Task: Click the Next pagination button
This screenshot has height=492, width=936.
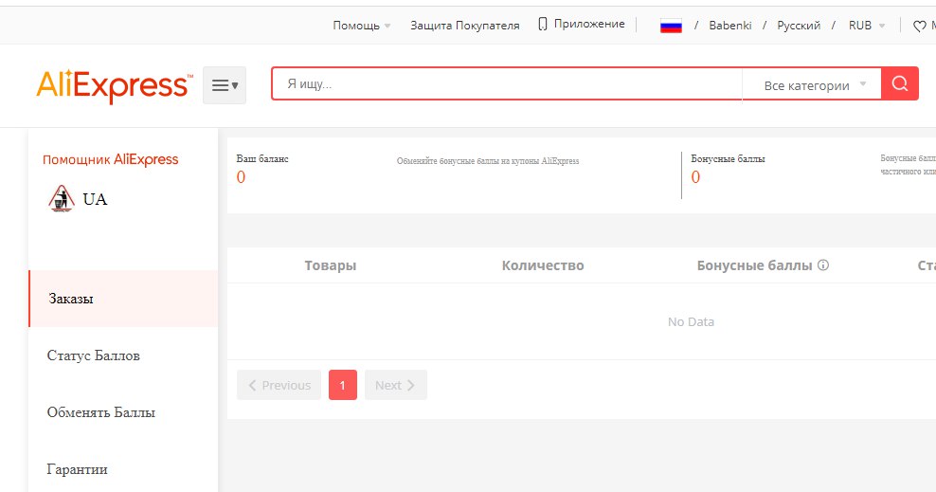Action: click(396, 385)
